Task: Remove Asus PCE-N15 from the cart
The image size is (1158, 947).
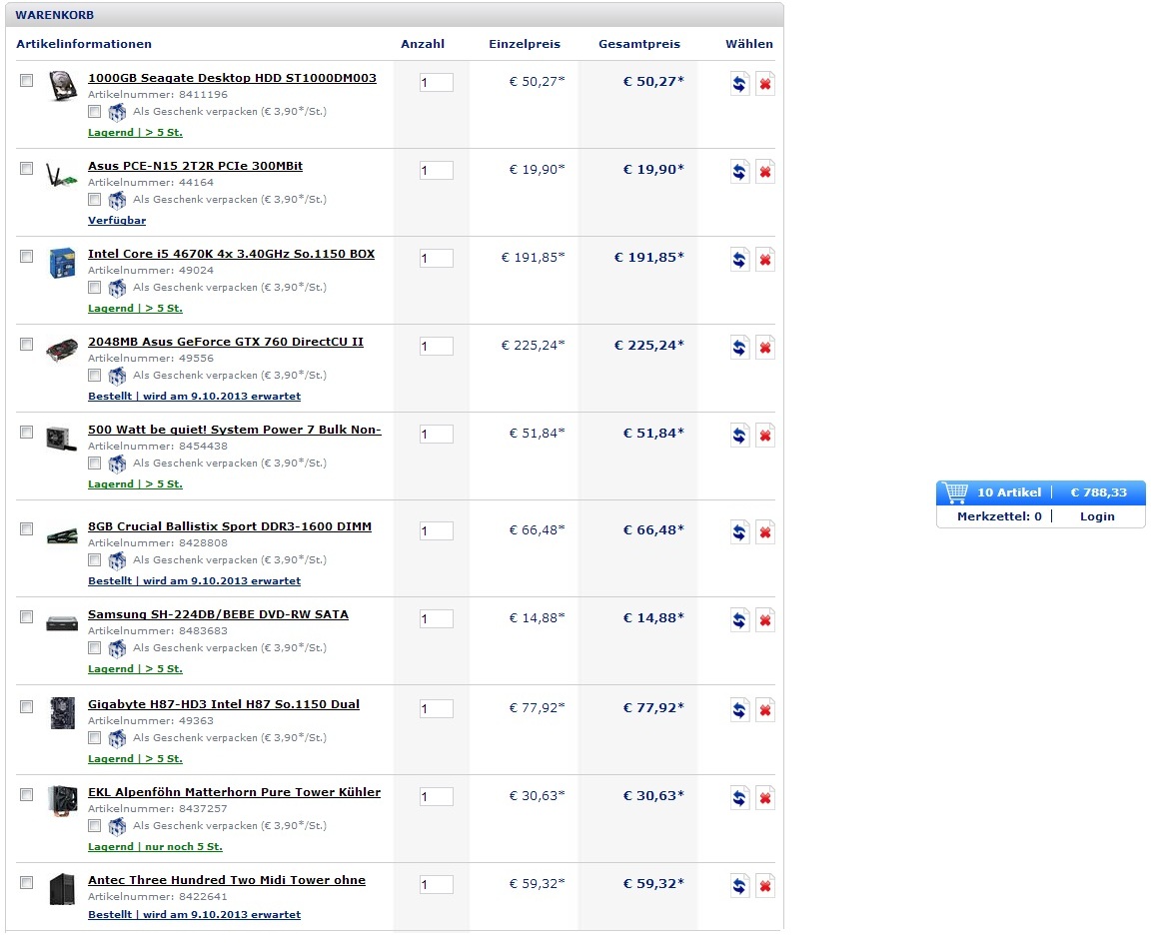Action: (x=765, y=171)
